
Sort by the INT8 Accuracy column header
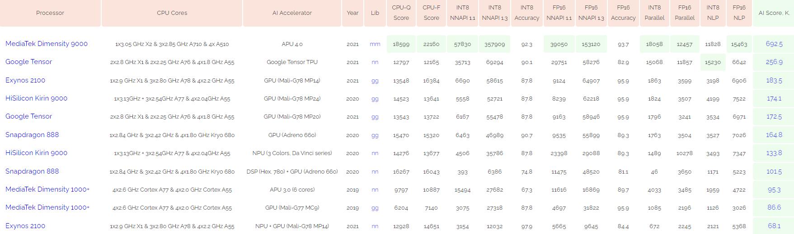tap(527, 13)
